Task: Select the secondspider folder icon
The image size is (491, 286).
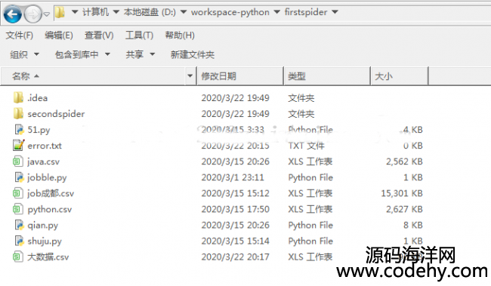Action: (x=18, y=114)
